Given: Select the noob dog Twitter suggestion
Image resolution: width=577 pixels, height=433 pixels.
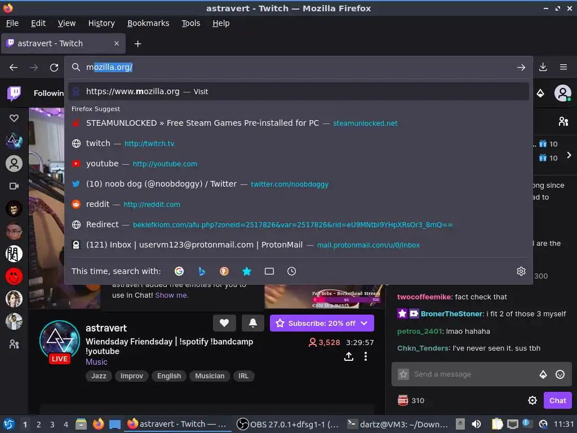Looking at the screenshot, I should coord(299,184).
